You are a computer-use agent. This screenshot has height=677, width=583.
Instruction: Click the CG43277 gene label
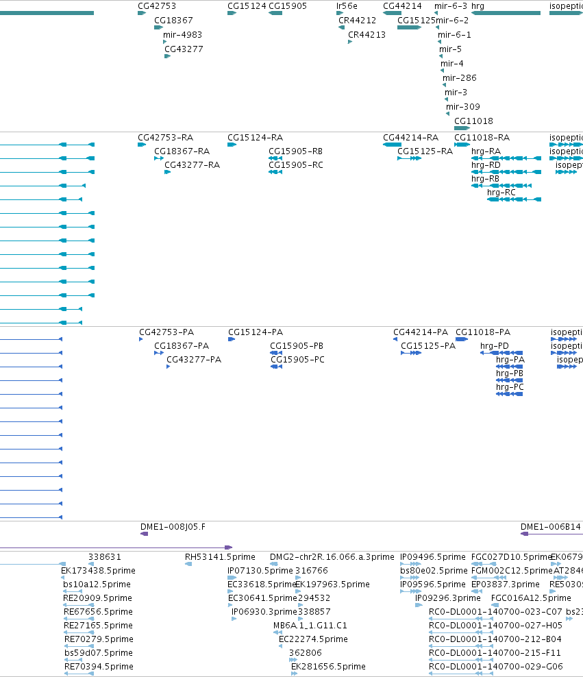click(x=184, y=49)
